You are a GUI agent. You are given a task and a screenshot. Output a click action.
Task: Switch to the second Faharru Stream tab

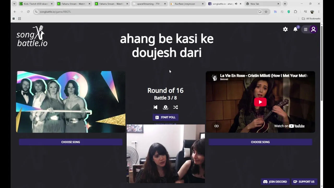(111, 4)
